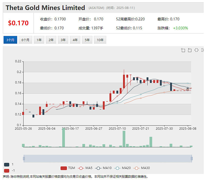Screen dimensions: 208x181
Task: Show the 3年 chart range
Action: [63, 40]
